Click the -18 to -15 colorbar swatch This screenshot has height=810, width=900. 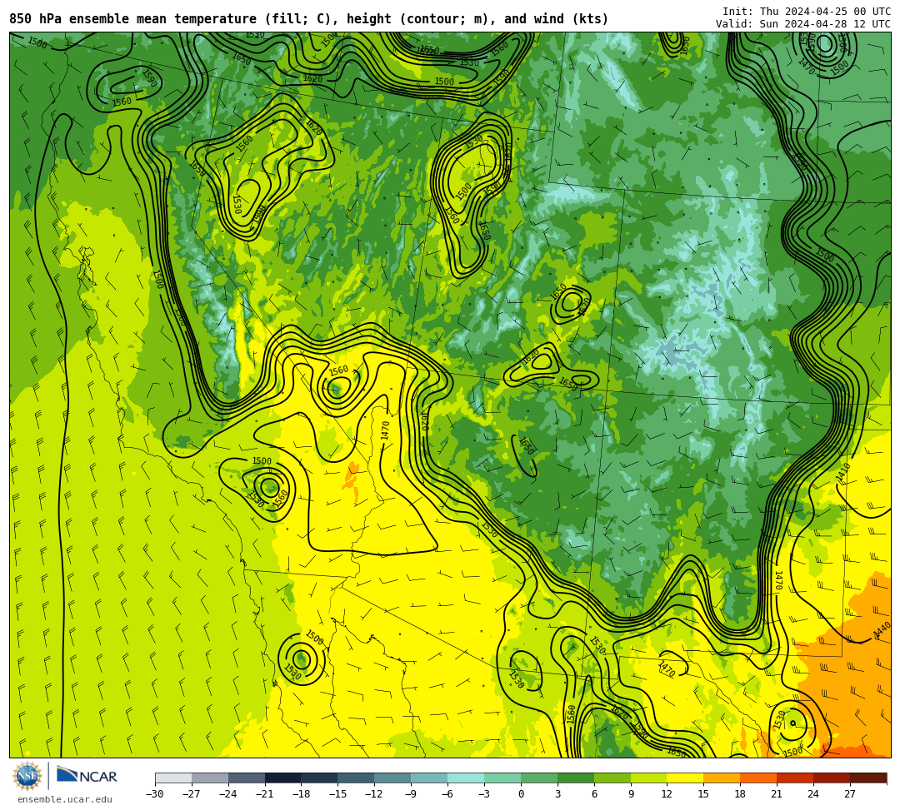click(320, 778)
